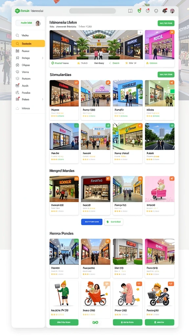This screenshot has height=336, width=189.
Task: Open the first user avatar with red dot
Action: [165, 11]
